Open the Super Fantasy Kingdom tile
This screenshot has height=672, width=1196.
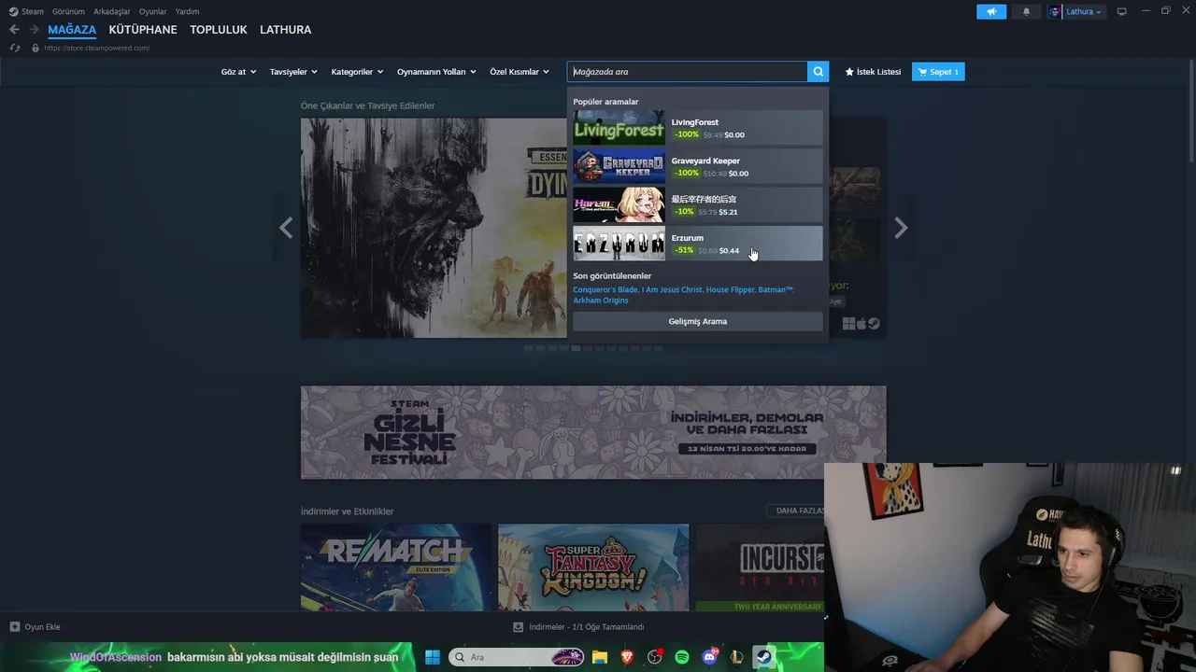(x=593, y=567)
